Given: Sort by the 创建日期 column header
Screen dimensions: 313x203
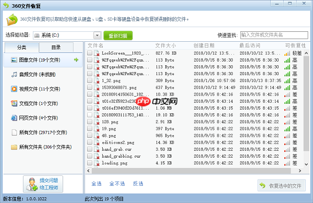Looking at the screenshot, I should click(x=204, y=45).
